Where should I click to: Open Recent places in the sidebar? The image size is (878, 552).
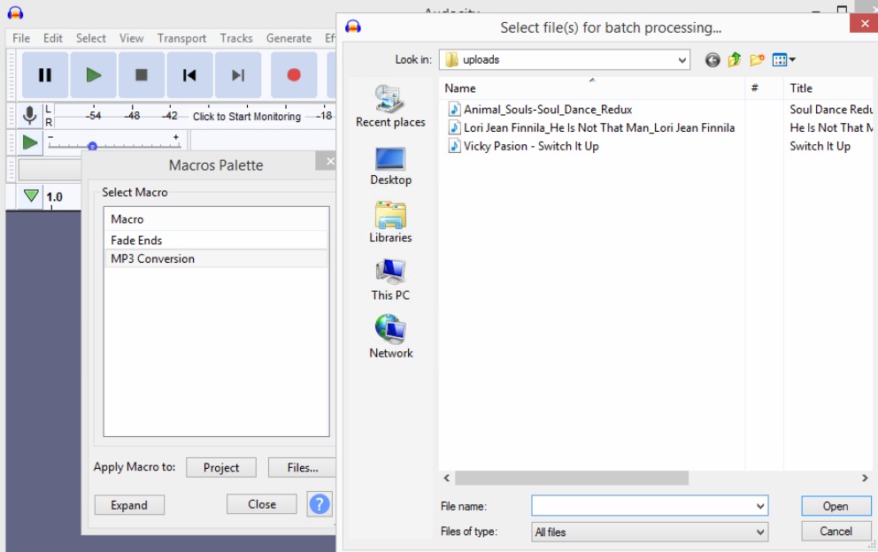[390, 106]
